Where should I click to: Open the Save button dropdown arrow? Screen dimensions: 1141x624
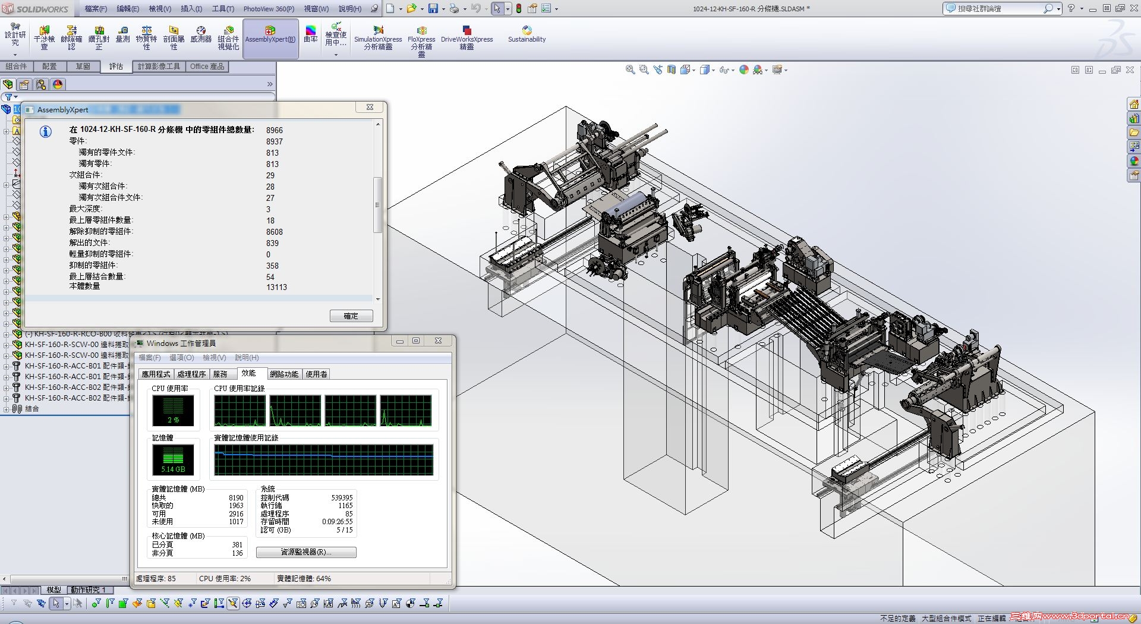(443, 9)
